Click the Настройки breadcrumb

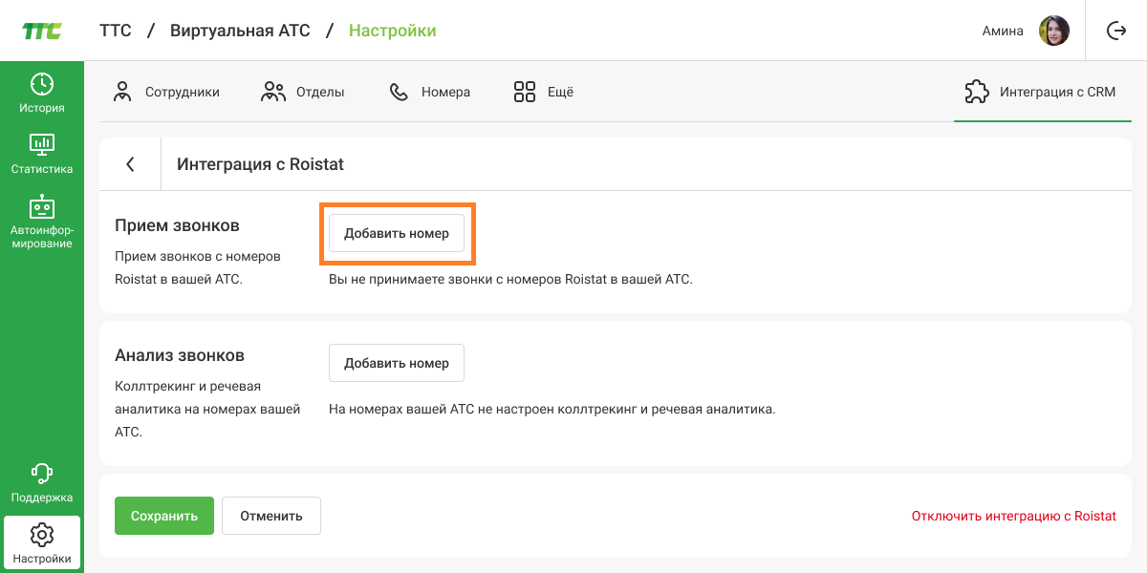[x=392, y=31]
